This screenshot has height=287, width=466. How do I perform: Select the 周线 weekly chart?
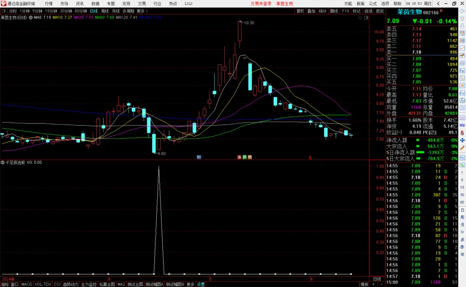pyautogui.click(x=104, y=11)
